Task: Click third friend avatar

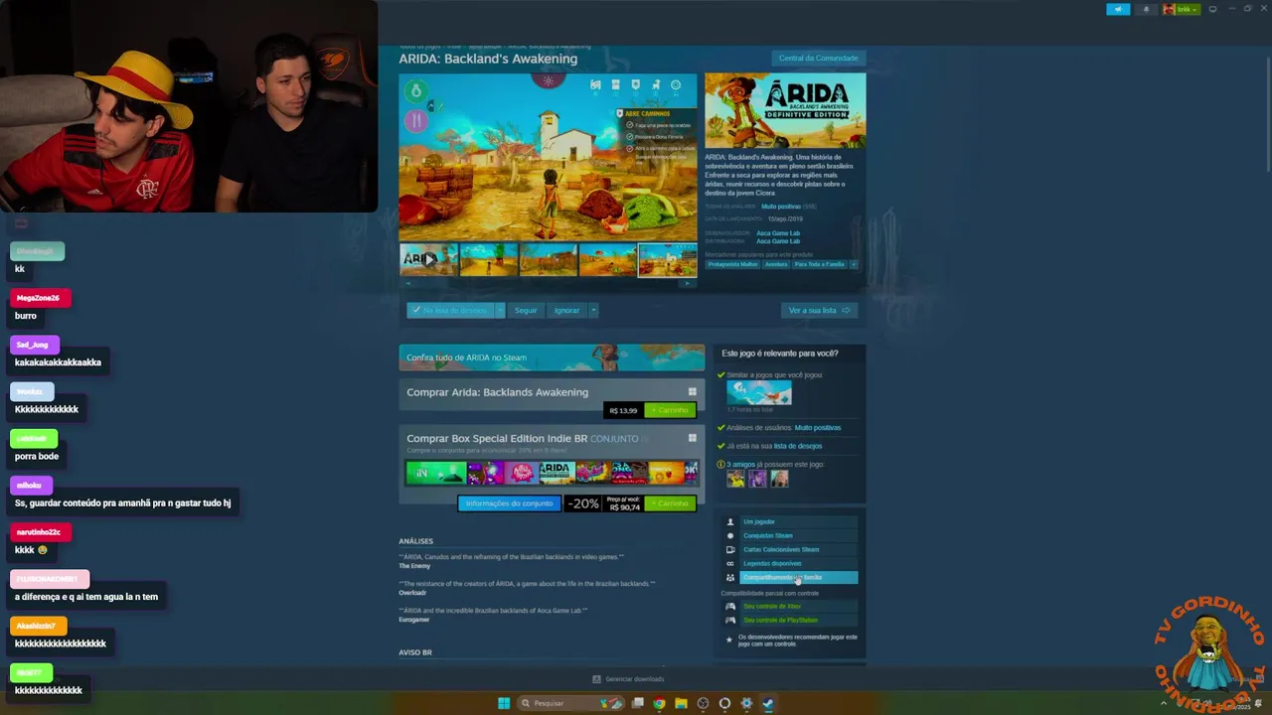Action: tap(779, 479)
